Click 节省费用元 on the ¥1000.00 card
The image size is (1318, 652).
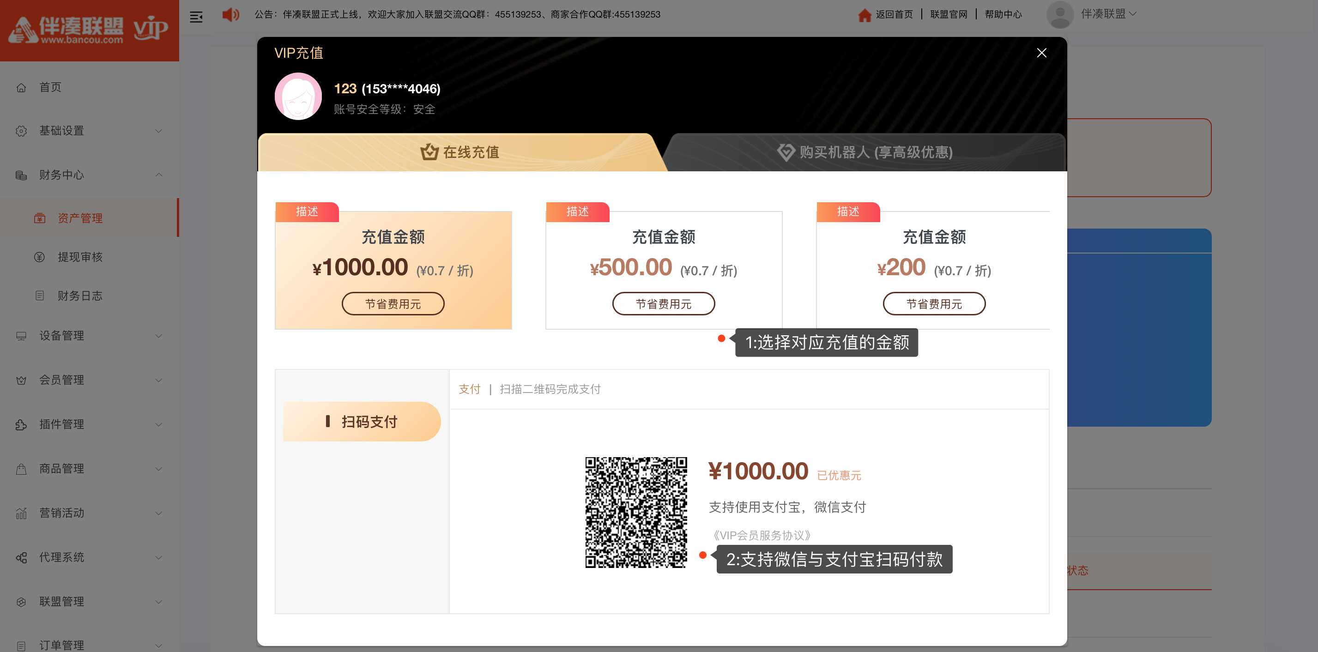[x=393, y=304]
